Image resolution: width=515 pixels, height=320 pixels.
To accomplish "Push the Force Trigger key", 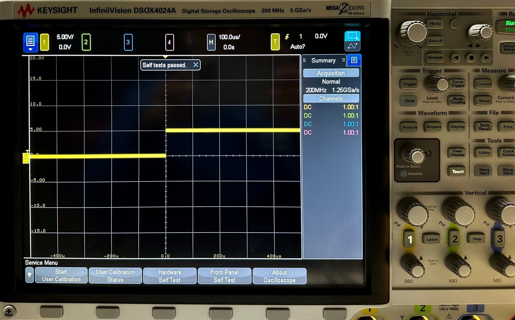I will [457, 83].
